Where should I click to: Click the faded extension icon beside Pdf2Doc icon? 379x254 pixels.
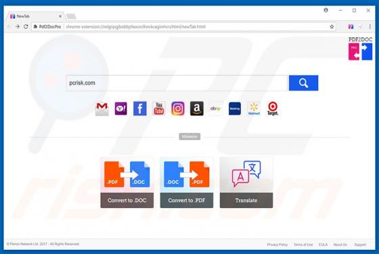pos(360,26)
